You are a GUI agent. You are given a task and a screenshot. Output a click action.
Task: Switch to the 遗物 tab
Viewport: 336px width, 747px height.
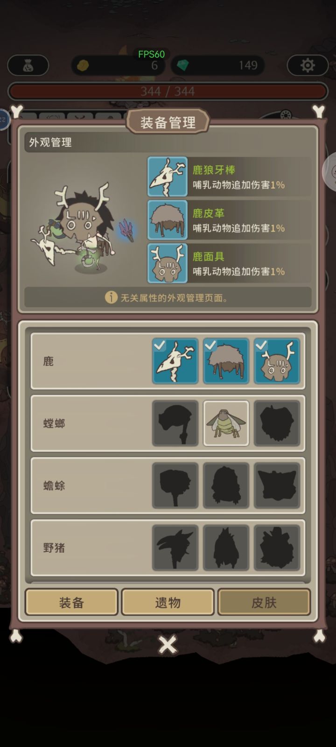(x=168, y=602)
